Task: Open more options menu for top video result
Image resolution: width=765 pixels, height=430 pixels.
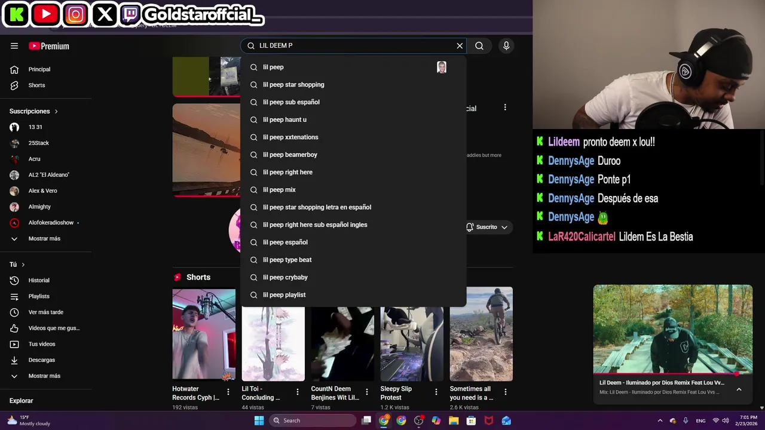Action: pyautogui.click(x=505, y=107)
